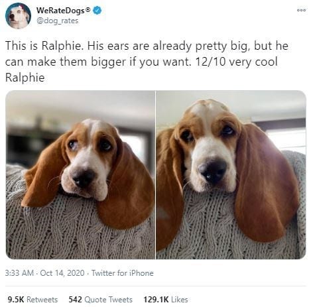This screenshot has height=307, width=311.
Task: Open the @dog_rates handle link
Action: pyautogui.click(x=57, y=21)
